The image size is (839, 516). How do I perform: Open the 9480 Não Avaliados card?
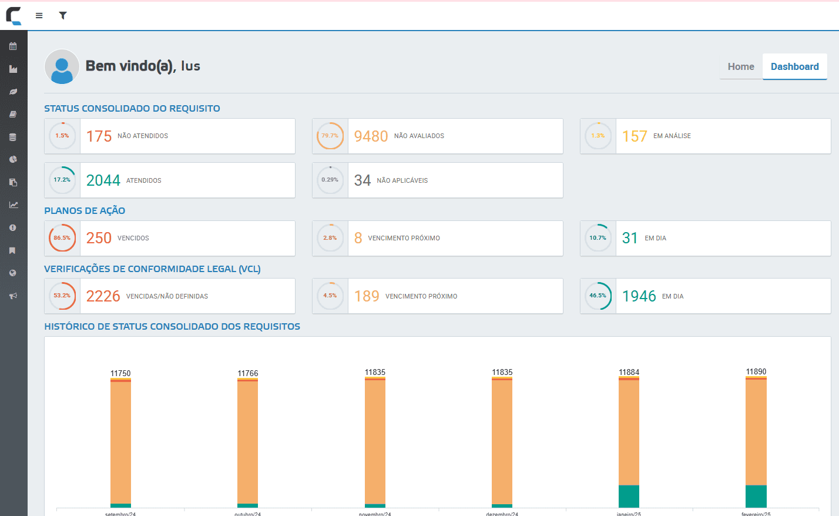tap(438, 136)
